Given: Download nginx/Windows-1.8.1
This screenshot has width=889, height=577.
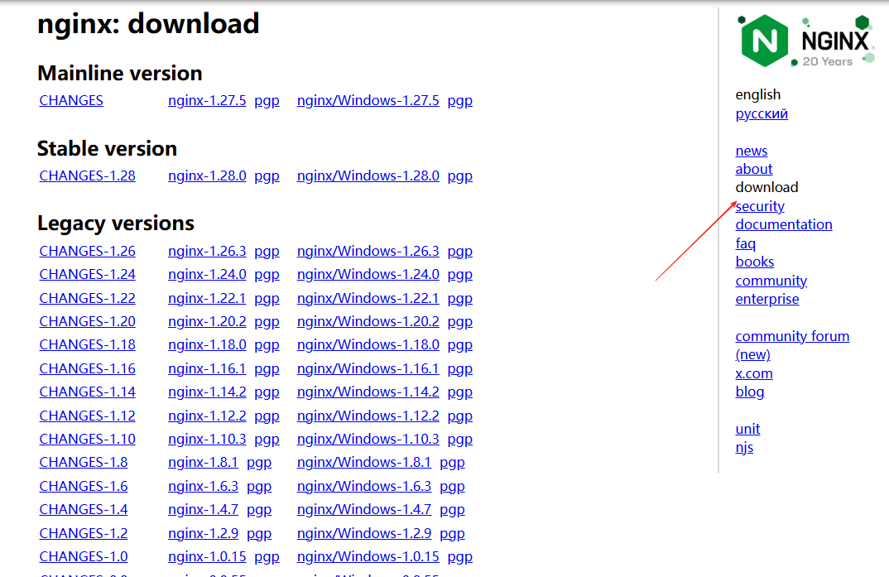Looking at the screenshot, I should (364, 462).
